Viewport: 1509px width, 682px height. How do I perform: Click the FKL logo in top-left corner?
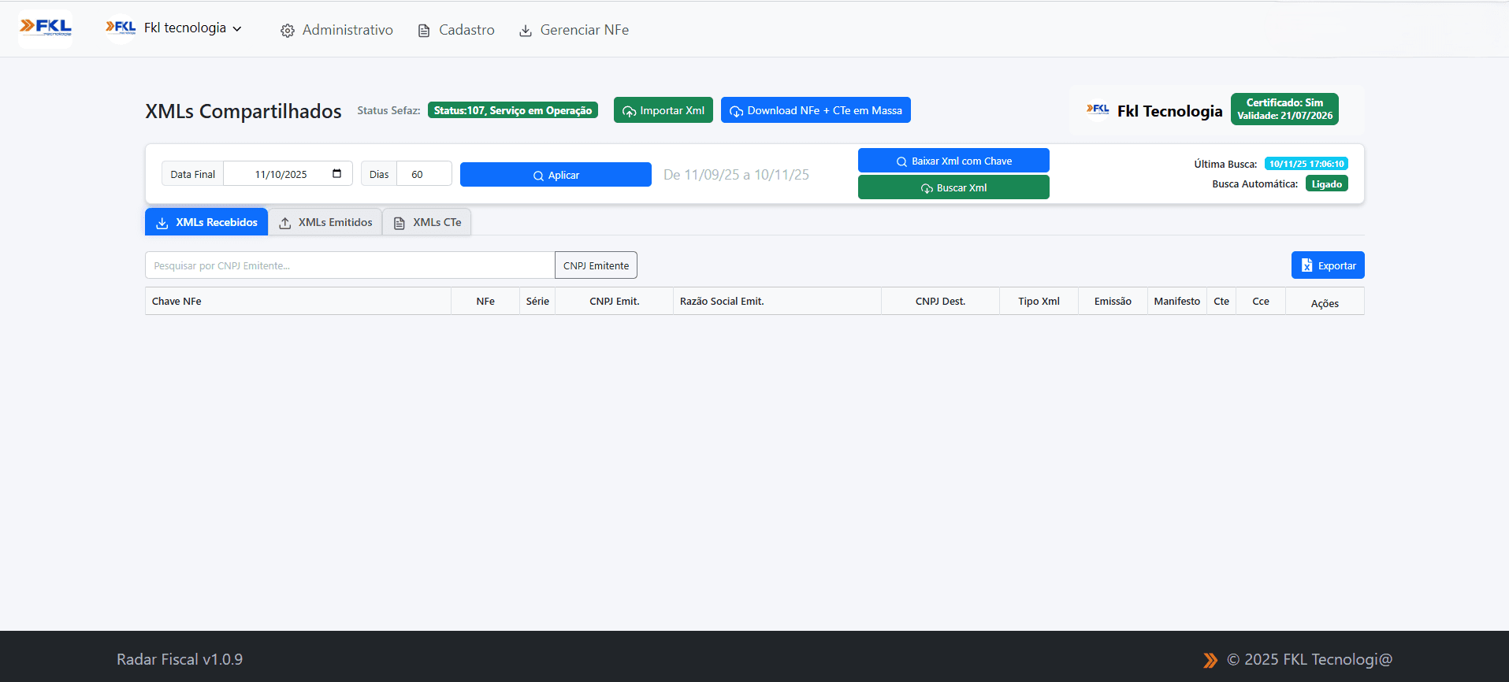coord(46,28)
